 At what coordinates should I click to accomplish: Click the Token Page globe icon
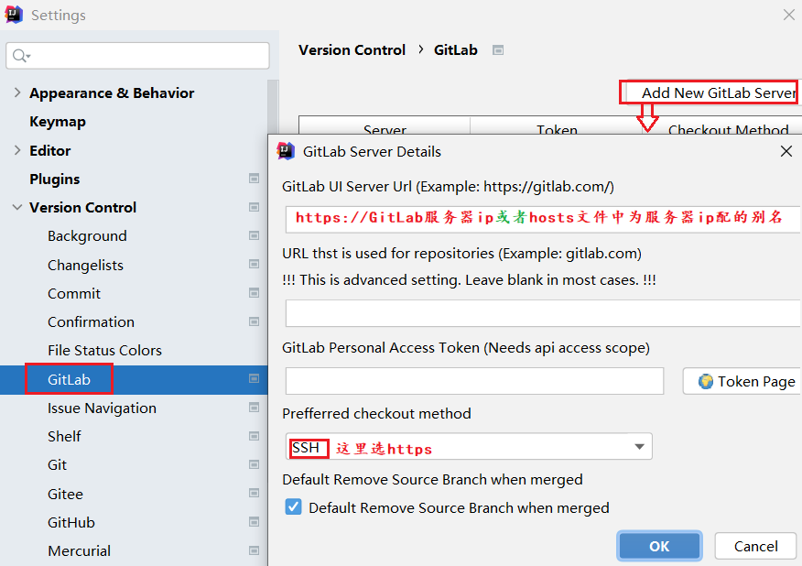click(x=705, y=381)
